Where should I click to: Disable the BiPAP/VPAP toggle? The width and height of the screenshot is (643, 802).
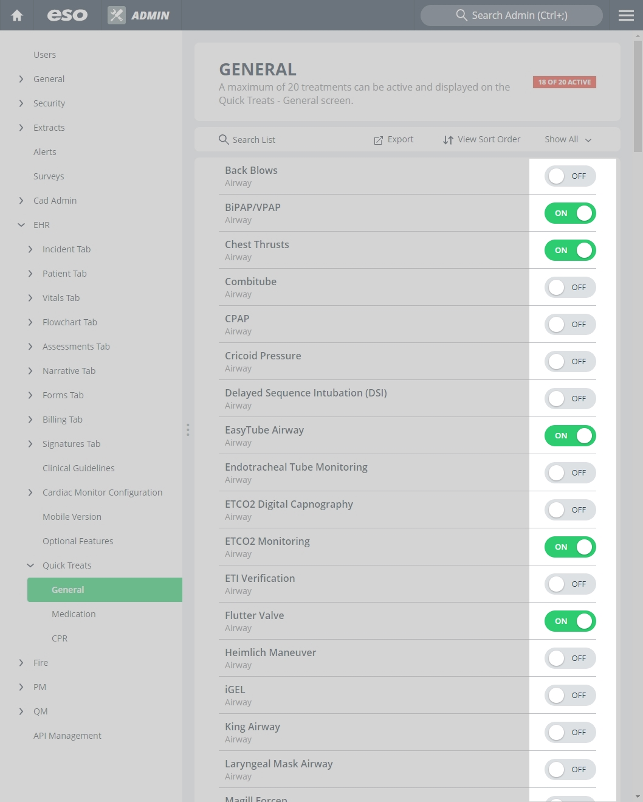tap(570, 213)
